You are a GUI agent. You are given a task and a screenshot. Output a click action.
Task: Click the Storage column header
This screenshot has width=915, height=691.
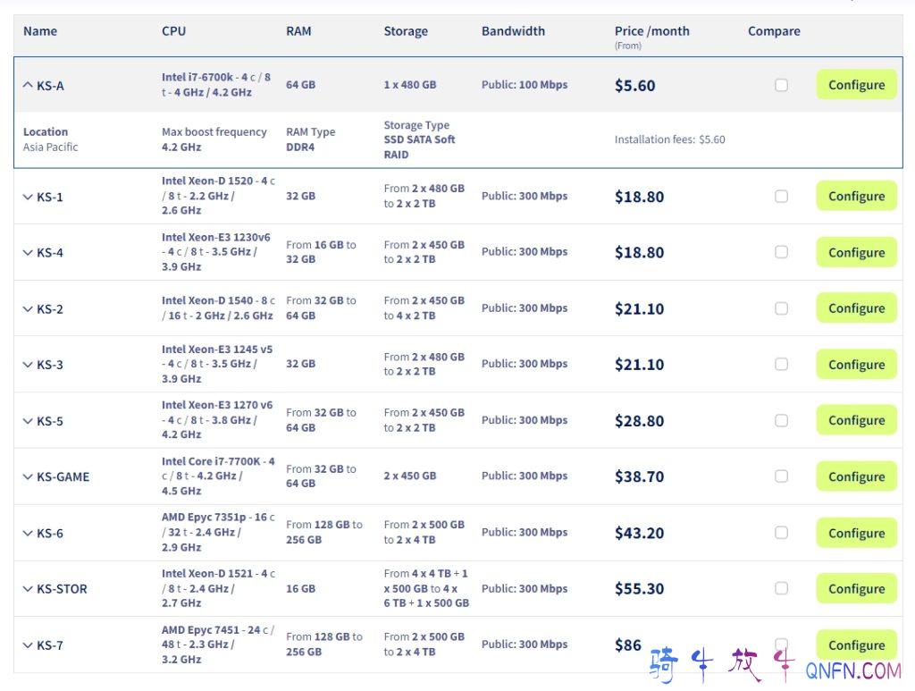tap(406, 31)
